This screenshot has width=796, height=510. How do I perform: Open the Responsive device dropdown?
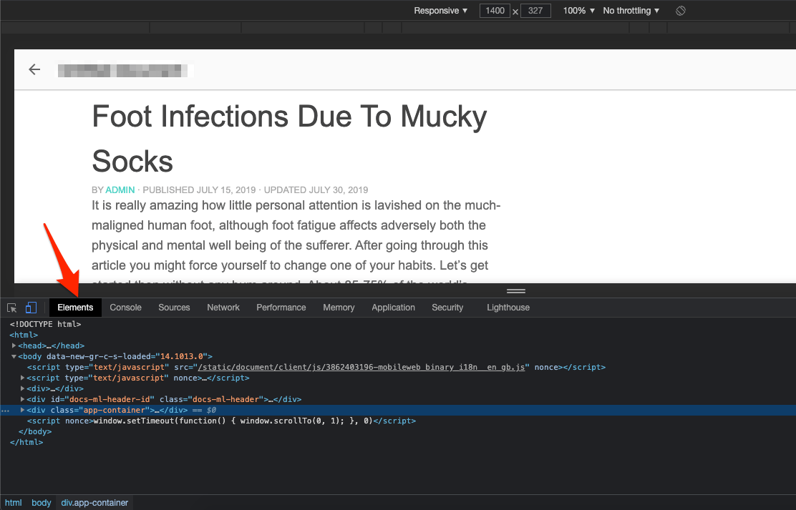(x=440, y=11)
